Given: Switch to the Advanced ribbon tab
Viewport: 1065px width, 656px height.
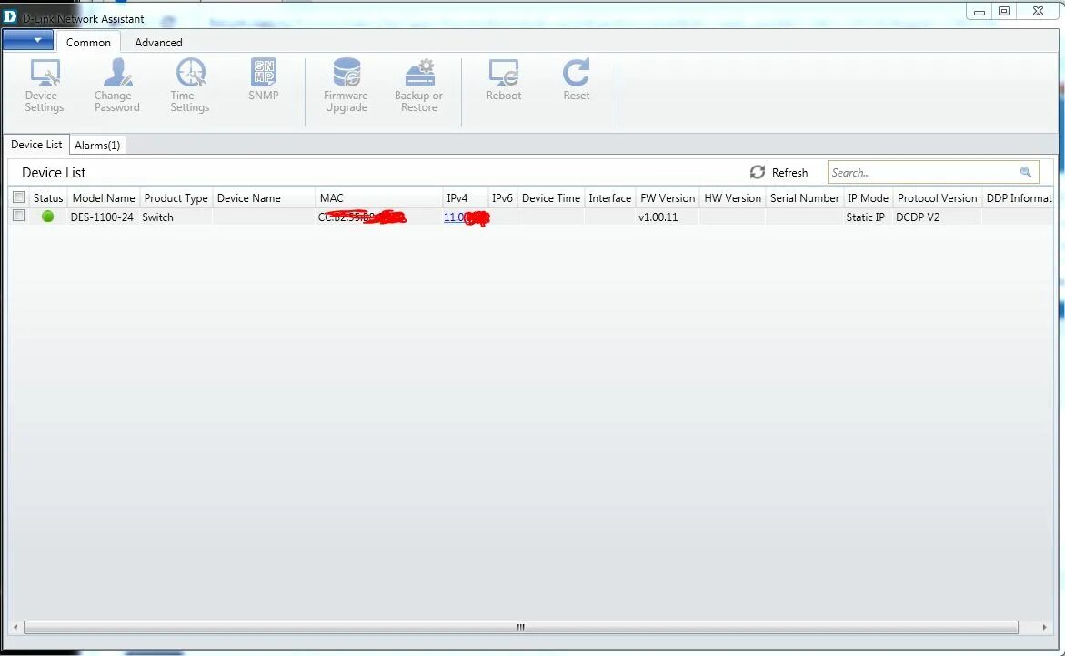Looking at the screenshot, I should 158,42.
